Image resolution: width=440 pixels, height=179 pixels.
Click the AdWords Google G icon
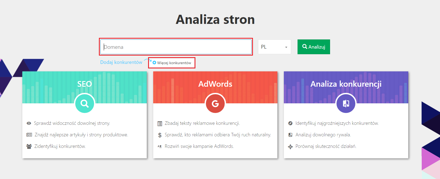(x=215, y=103)
